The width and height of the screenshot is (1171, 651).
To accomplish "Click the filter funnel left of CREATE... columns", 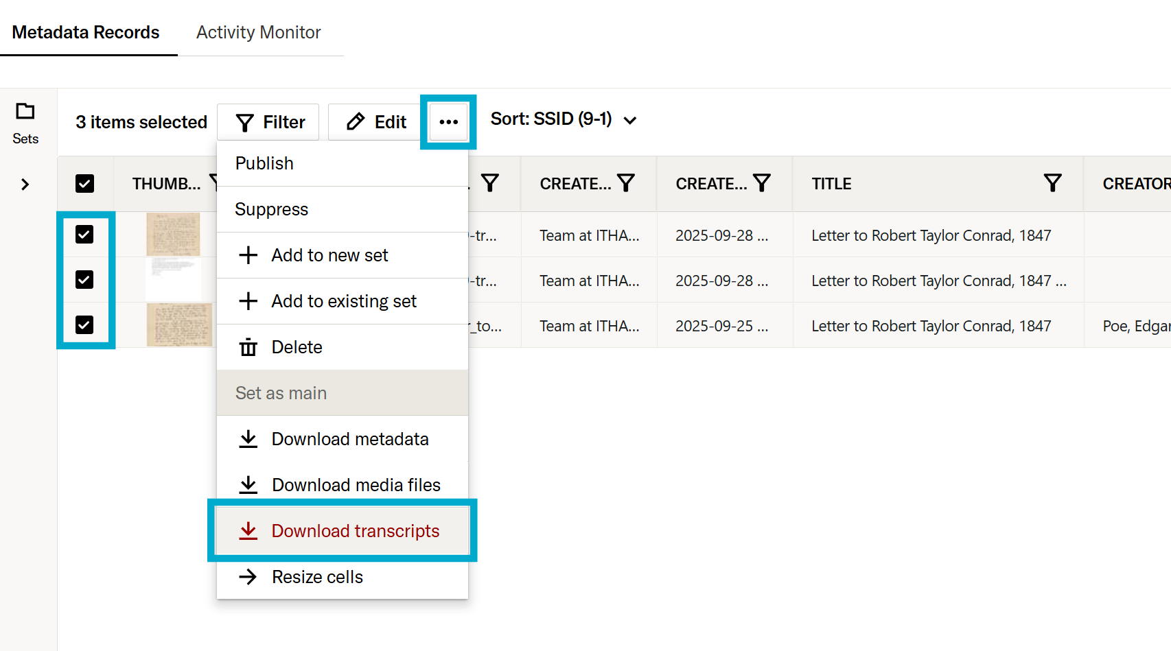I will [489, 183].
